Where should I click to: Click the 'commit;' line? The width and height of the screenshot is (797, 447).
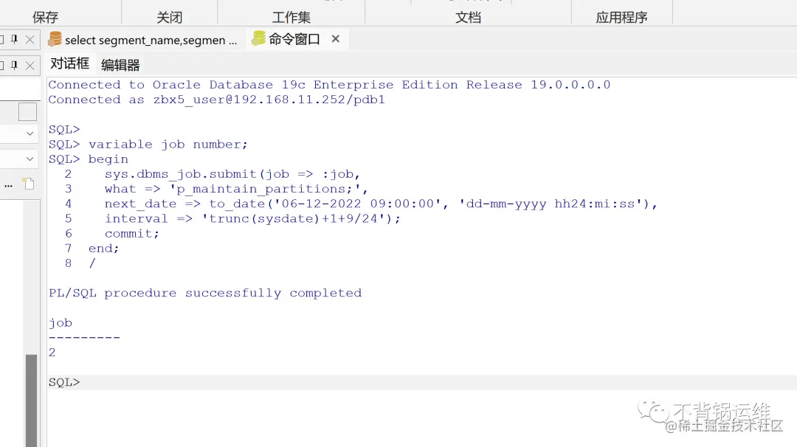pos(131,234)
